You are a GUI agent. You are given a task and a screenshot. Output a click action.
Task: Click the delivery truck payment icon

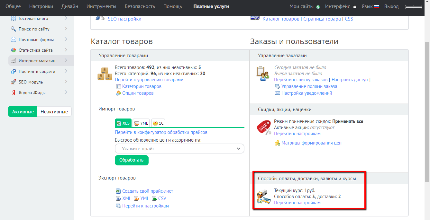[x=263, y=197]
